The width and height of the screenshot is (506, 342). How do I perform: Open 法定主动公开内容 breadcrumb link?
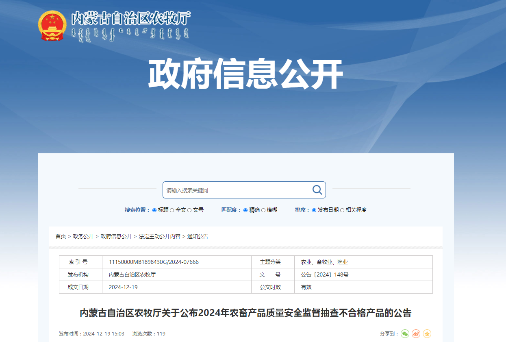(159, 236)
